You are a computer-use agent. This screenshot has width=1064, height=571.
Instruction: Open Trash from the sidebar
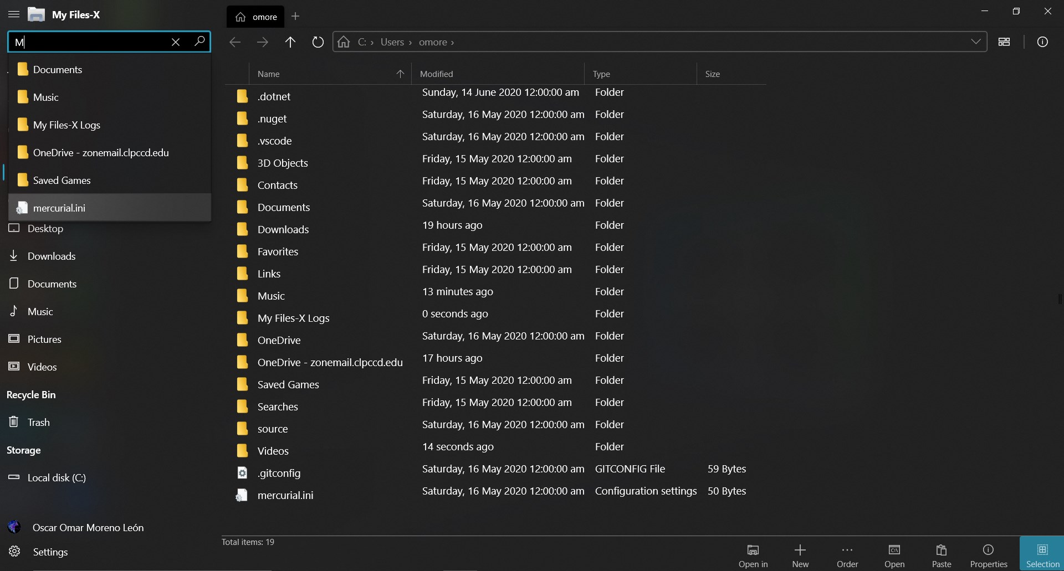(x=38, y=422)
